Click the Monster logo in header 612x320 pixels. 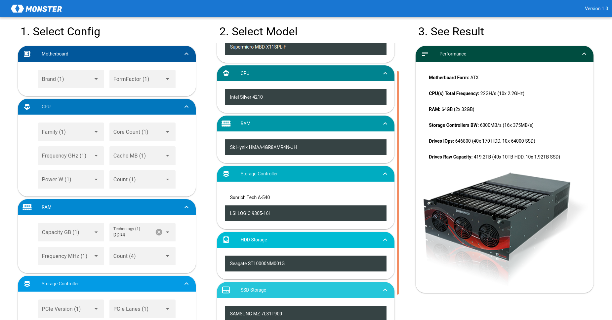click(x=36, y=9)
